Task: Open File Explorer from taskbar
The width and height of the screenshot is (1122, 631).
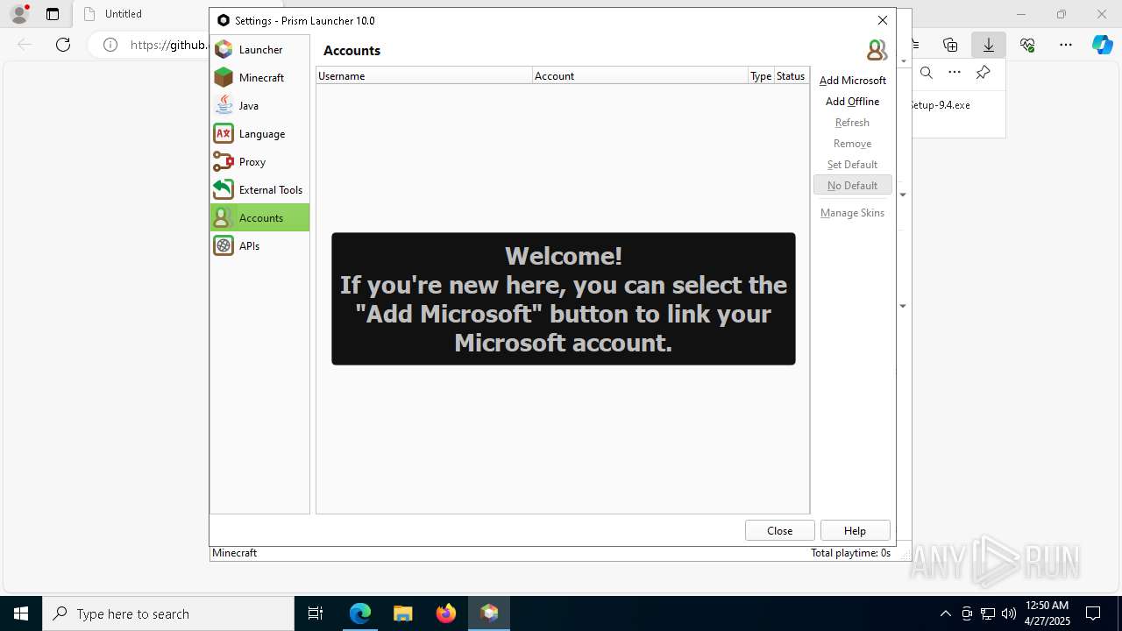Action: 402,613
